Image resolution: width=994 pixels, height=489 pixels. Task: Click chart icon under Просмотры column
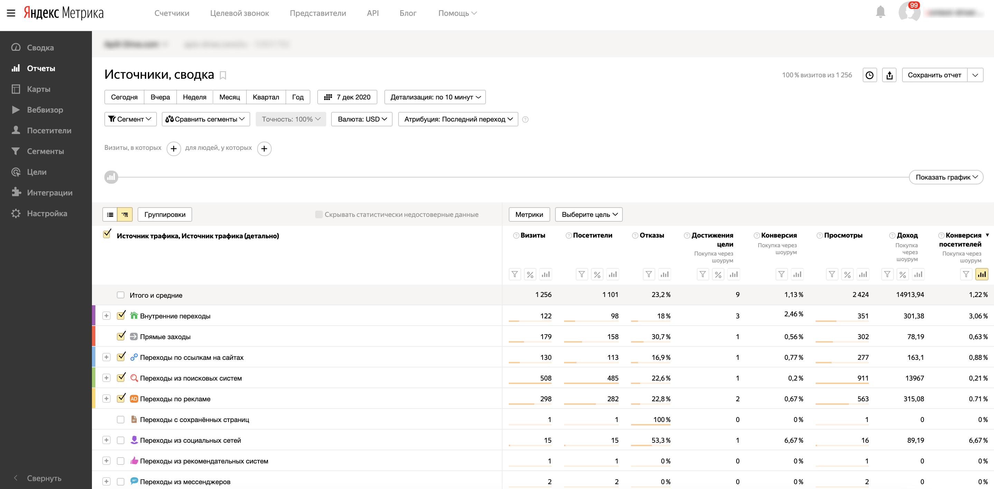click(x=863, y=274)
